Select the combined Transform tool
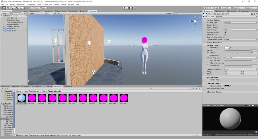This screenshot has height=139, width=258. click(x=25, y=8)
